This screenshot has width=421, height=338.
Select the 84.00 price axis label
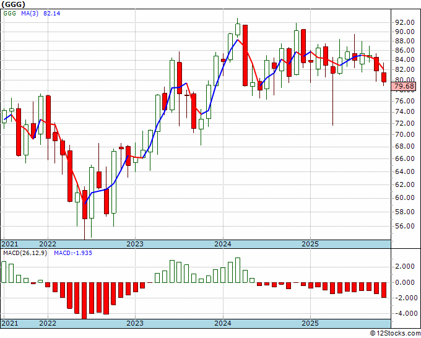(x=405, y=59)
